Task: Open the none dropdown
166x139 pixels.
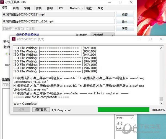Action: (x=125, y=118)
